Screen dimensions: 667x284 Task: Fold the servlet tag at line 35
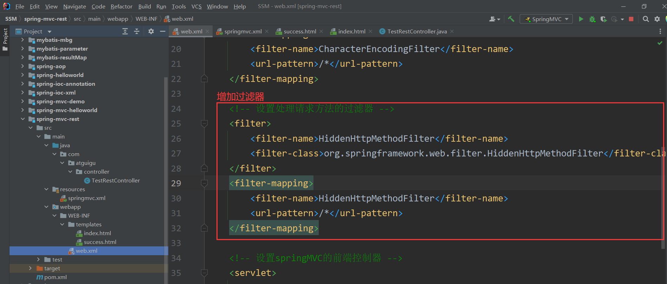(x=204, y=273)
